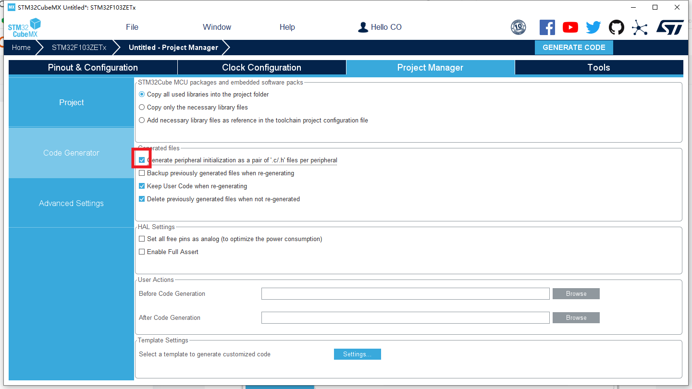The image size is (692, 389).
Task: Click the STM32CubeMX logo
Action: [24, 27]
